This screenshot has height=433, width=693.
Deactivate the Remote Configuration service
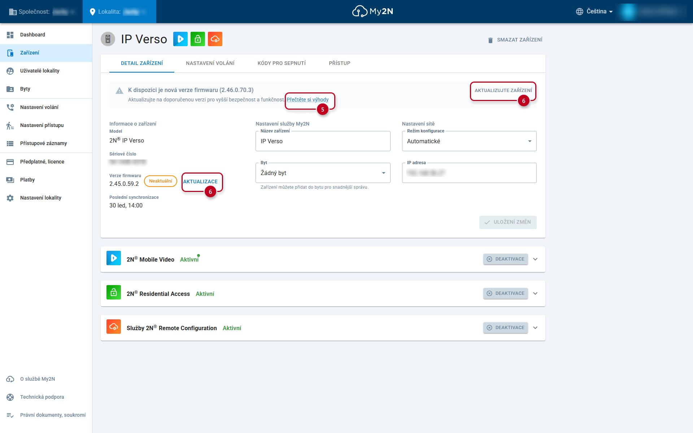click(506, 328)
